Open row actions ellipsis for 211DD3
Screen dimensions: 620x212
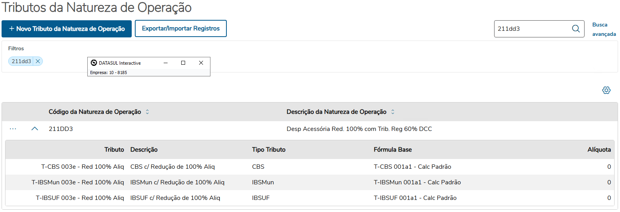(x=13, y=129)
